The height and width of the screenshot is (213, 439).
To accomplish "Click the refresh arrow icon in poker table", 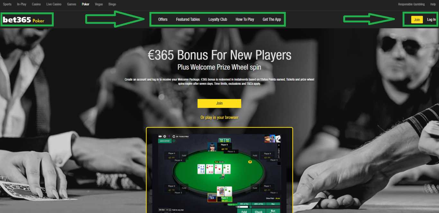I will pos(174,137).
